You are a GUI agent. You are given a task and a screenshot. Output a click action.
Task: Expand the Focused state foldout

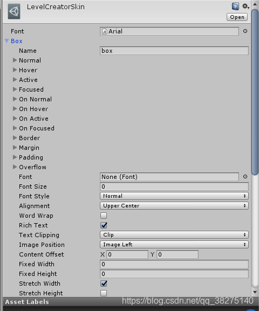click(x=15, y=89)
